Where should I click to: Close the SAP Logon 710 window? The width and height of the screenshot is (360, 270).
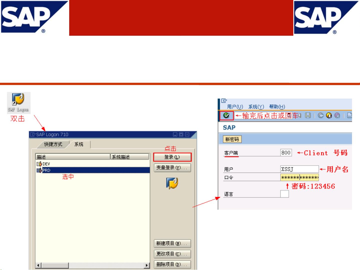pos(187,135)
